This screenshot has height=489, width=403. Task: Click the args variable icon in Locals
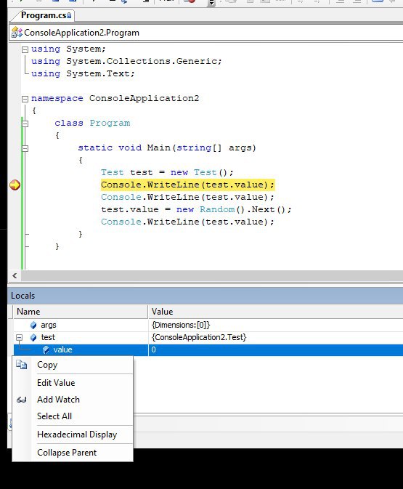(33, 326)
